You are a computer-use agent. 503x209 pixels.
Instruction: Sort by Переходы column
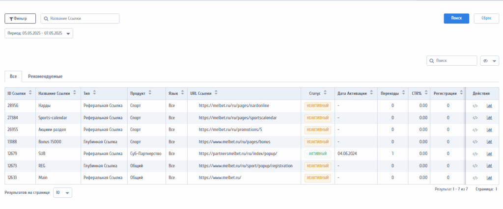tap(403, 93)
